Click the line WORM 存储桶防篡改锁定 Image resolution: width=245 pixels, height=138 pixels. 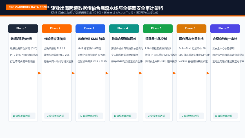click(x=193, y=61)
